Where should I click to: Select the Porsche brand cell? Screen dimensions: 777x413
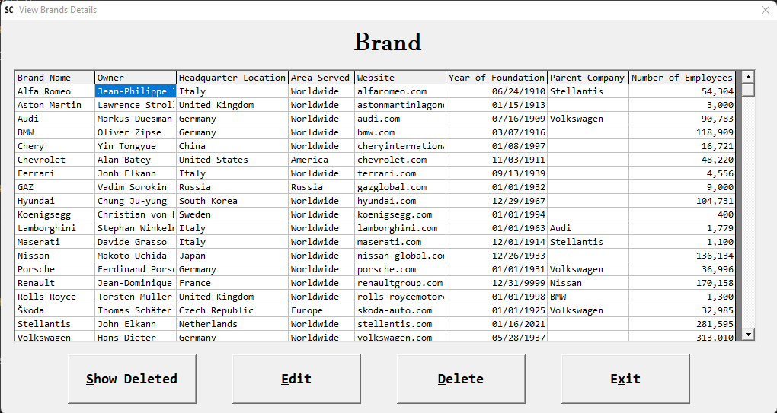tap(55, 269)
